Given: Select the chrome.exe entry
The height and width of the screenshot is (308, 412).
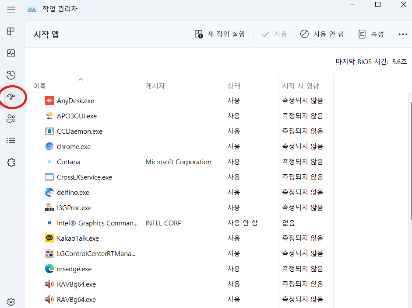Looking at the screenshot, I should pos(74,146).
